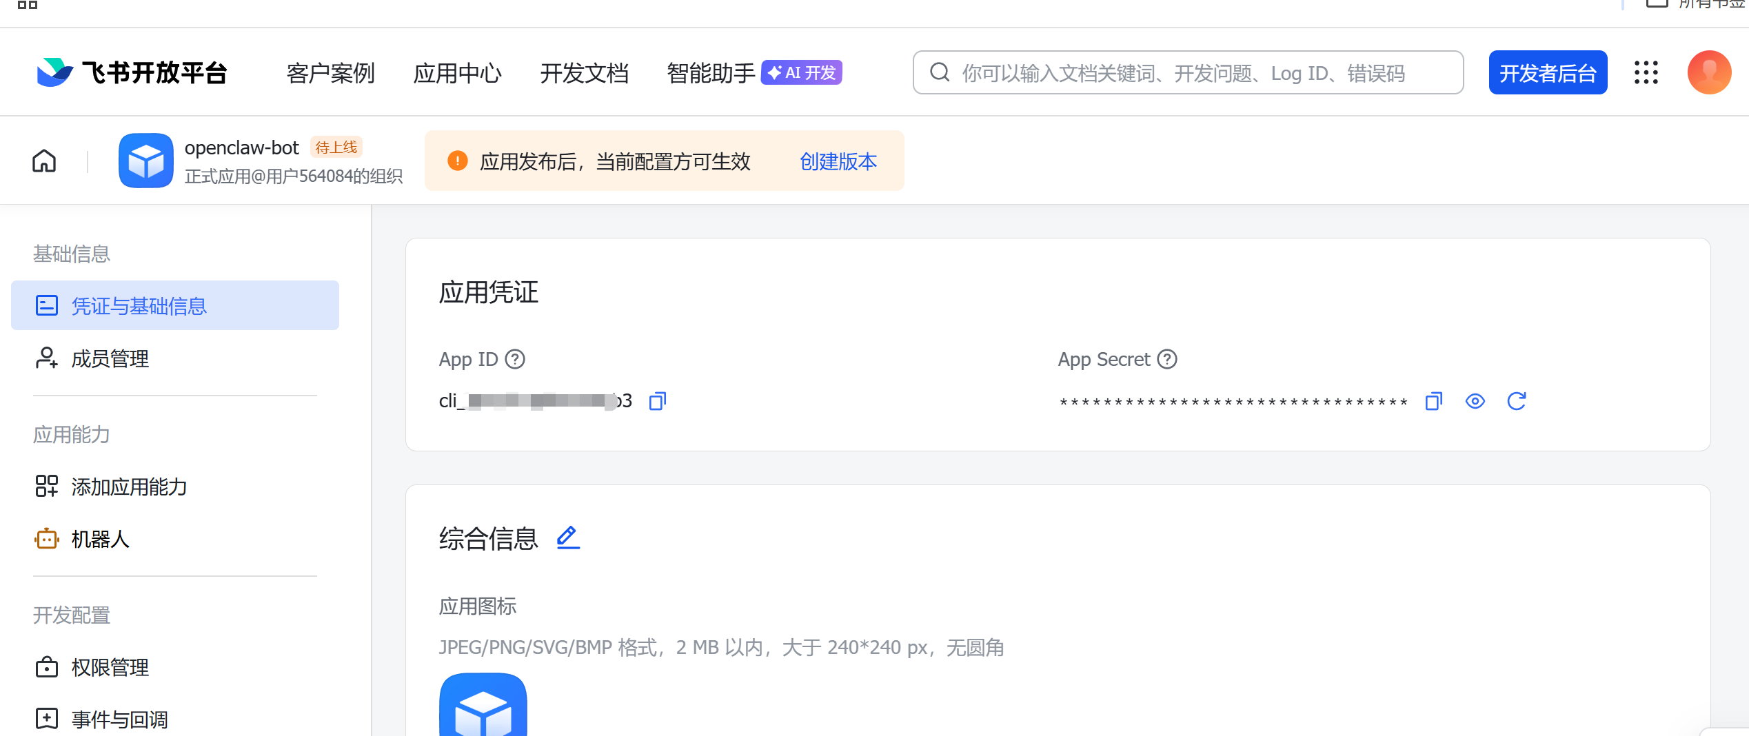The height and width of the screenshot is (736, 1749).
Task: Click the 机器人 robot icon
Action: (x=47, y=538)
